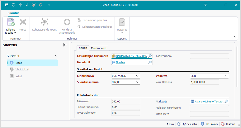241x128 pixels.
Task: Go to previous record with up arrow
Action: click(x=20, y=5)
